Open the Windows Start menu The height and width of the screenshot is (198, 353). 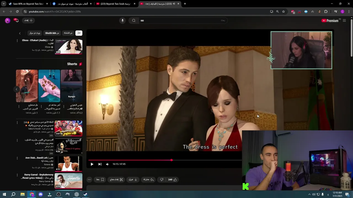coord(4,194)
